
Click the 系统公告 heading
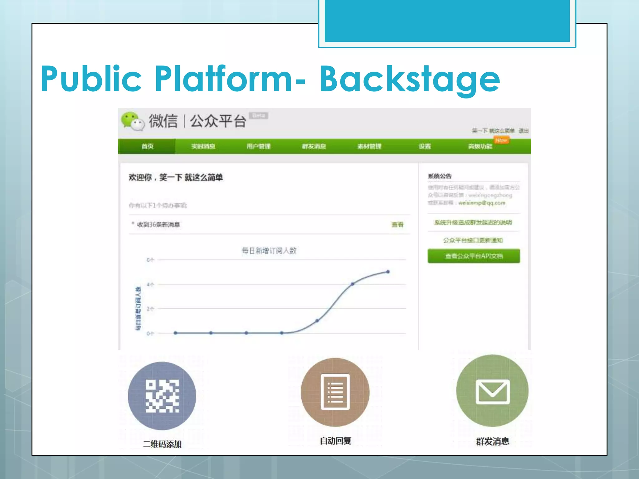click(x=440, y=176)
